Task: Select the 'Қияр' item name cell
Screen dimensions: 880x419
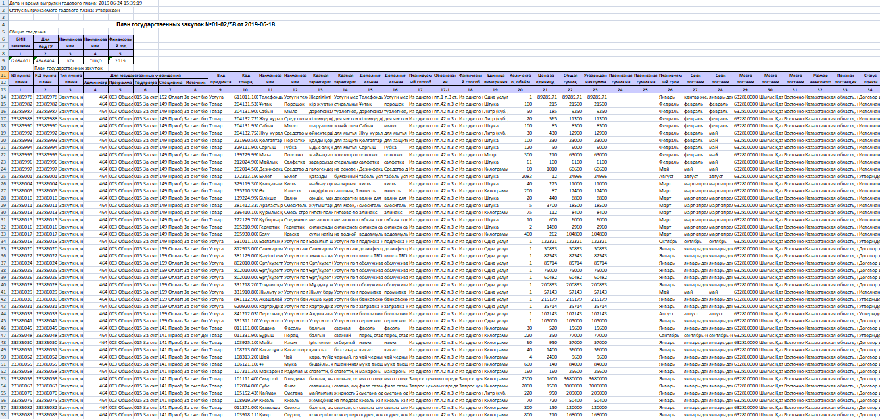Action: [x=270, y=414]
